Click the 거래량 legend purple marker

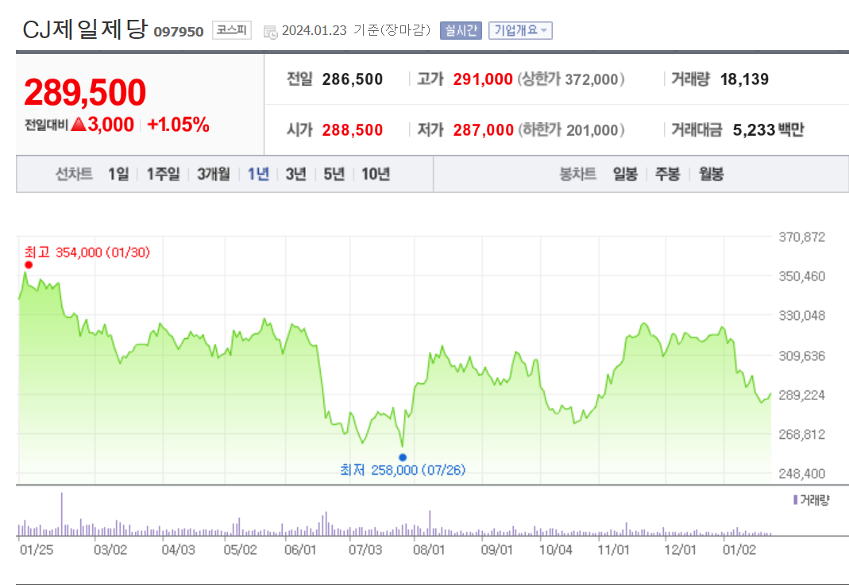coord(796,500)
